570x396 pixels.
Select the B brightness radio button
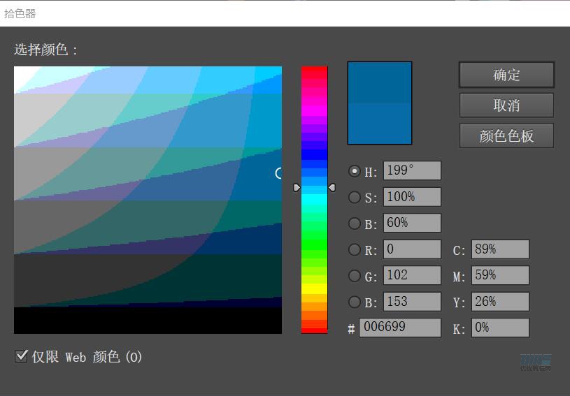tap(355, 224)
